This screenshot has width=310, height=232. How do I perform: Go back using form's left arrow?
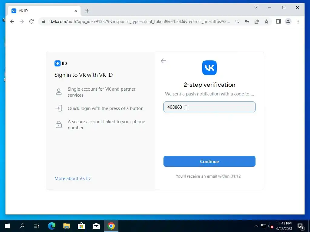point(163,61)
